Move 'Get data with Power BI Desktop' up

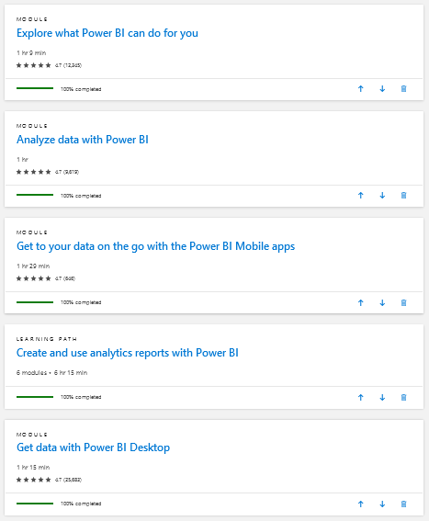click(x=360, y=504)
